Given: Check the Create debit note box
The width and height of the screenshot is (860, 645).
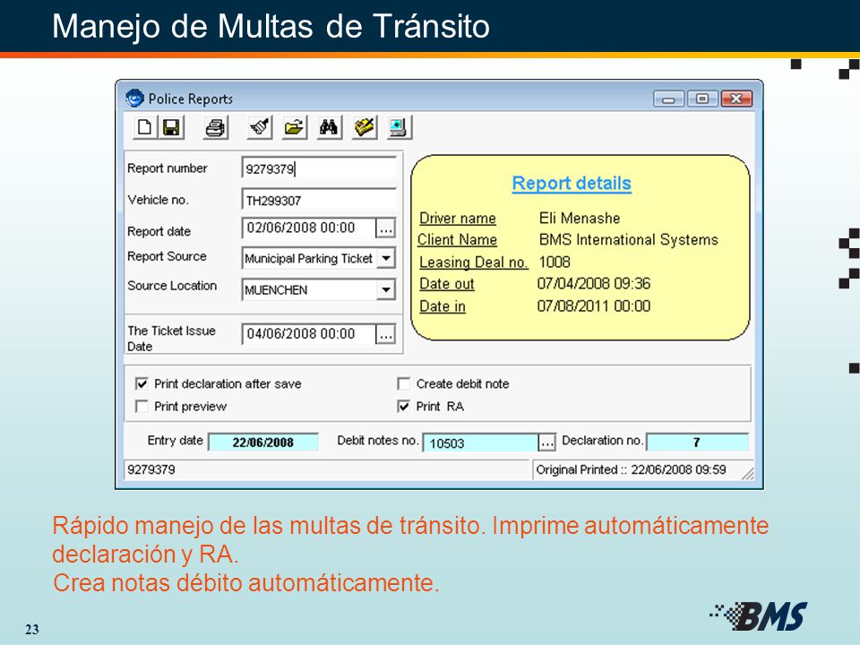Looking at the screenshot, I should (x=404, y=383).
